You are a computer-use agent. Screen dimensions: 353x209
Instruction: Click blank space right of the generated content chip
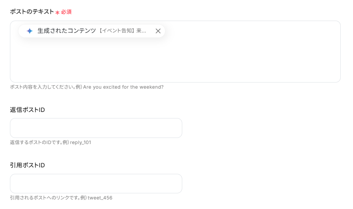pos(249,31)
